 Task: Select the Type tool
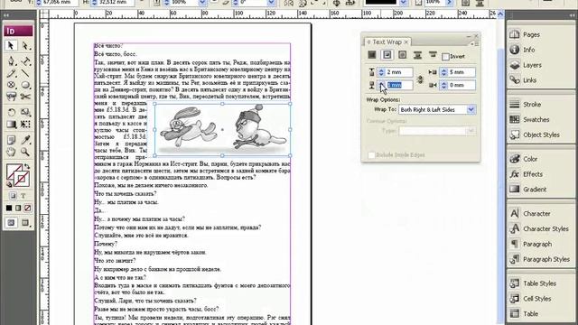click(x=25, y=60)
